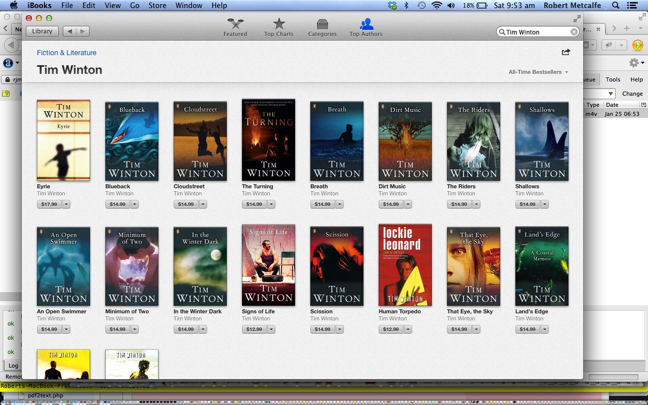This screenshot has width=648, height=405.
Task: Open the Store menu
Action: point(157,6)
